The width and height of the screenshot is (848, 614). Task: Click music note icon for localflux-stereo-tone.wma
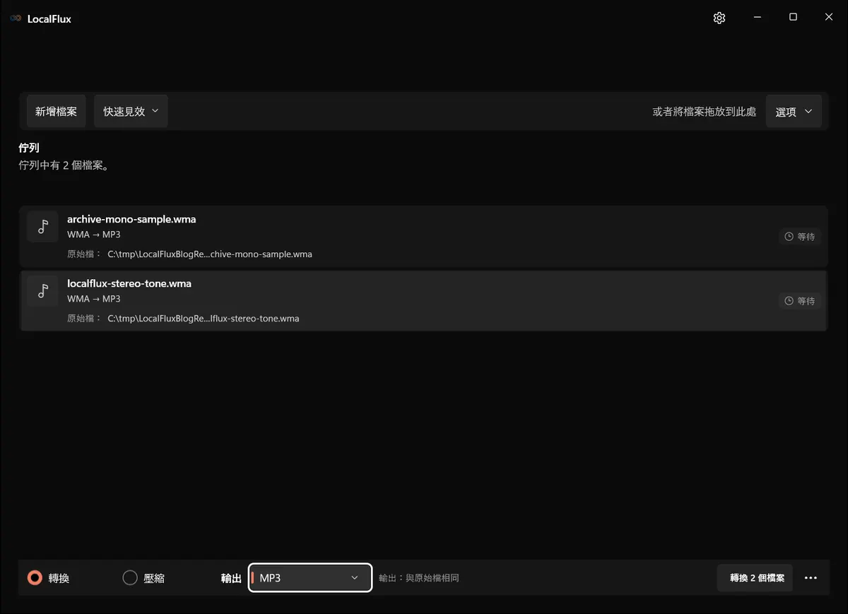[43, 291]
